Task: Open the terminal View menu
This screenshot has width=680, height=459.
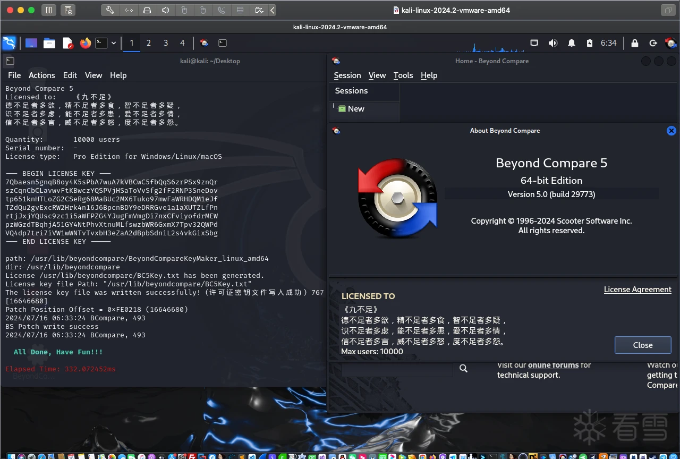Action: tap(93, 75)
